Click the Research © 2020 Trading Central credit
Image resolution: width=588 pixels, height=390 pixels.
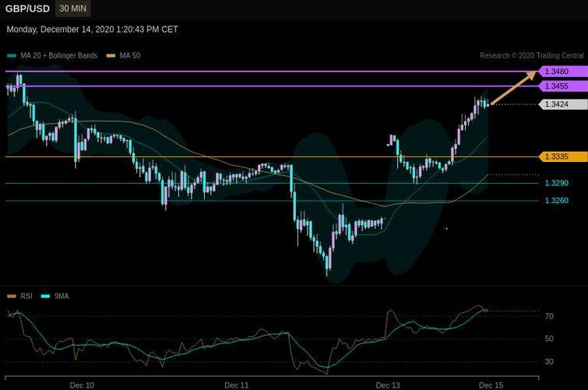pyautogui.click(x=532, y=55)
